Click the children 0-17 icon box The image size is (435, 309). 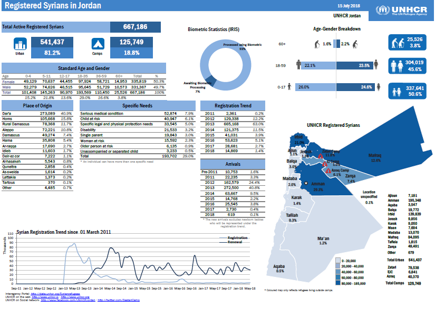[x=398, y=90]
